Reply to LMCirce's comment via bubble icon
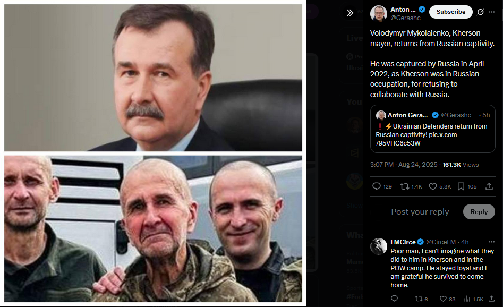 point(394,299)
